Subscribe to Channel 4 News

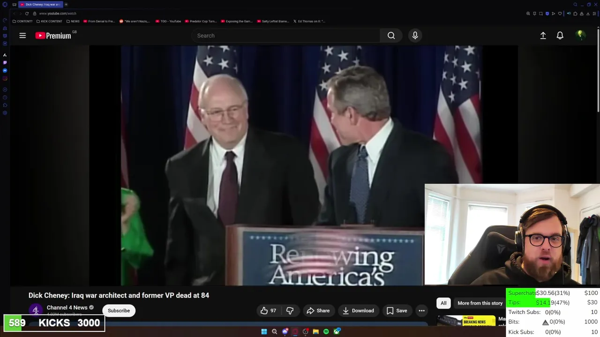[119, 311]
